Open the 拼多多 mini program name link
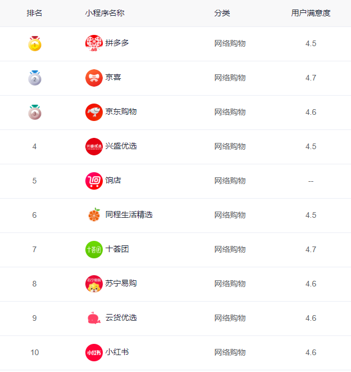Viewport: 351px width, 372px height. 117,43
